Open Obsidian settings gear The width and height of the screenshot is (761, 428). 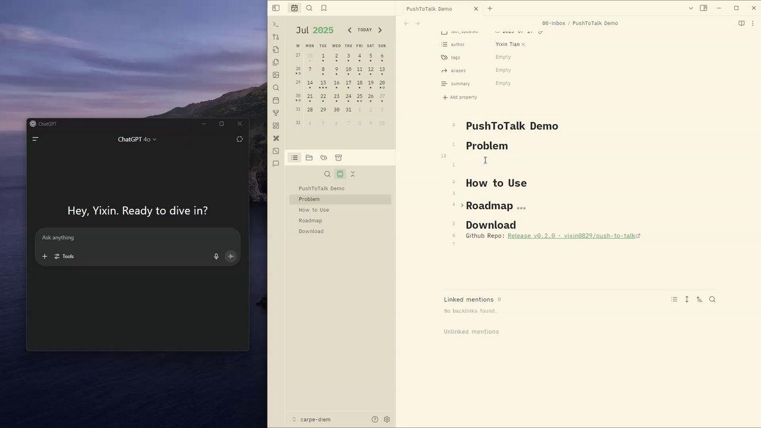point(387,419)
